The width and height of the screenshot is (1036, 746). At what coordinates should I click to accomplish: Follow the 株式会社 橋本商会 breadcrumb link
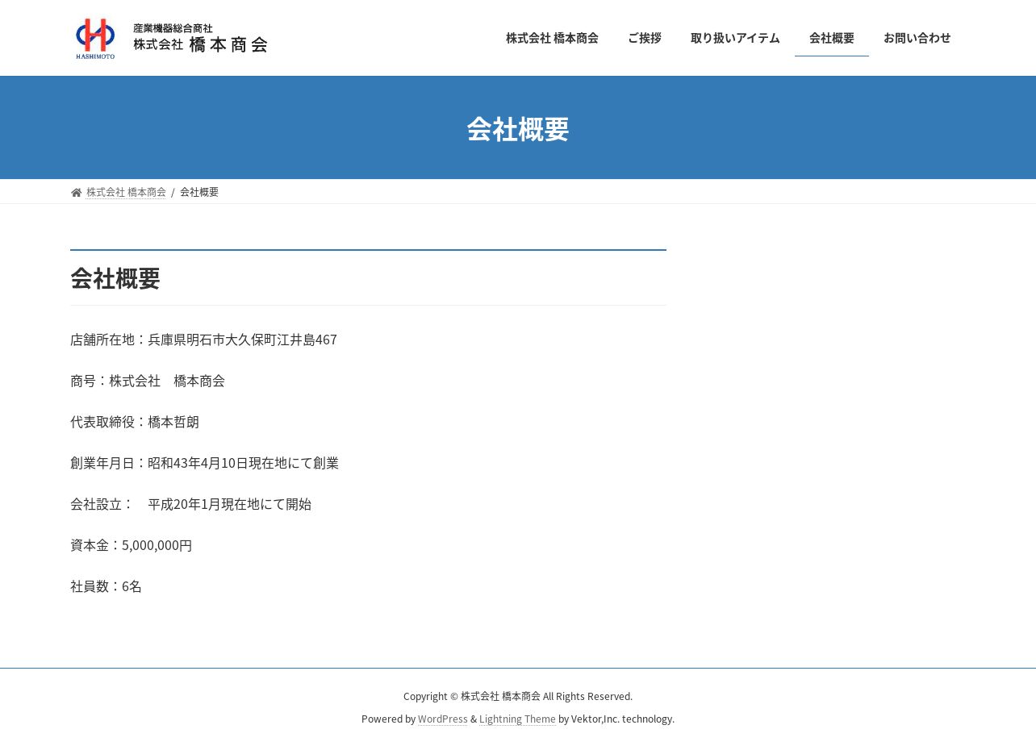126,192
